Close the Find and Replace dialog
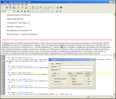Viewport: 116px width, 99px height. point(94,60)
